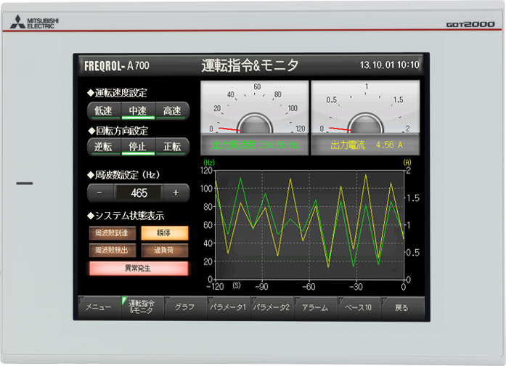
Task: Tap the frequency value field showing 465
Action: (138, 193)
